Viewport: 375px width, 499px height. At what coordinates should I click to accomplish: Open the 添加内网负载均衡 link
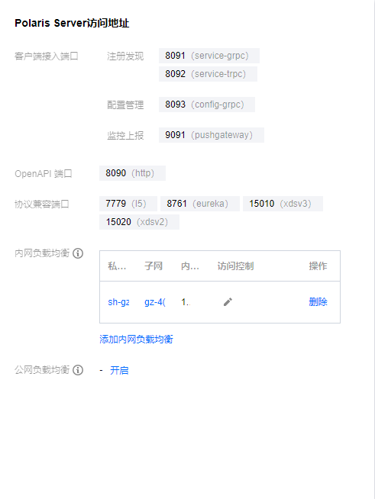point(136,340)
